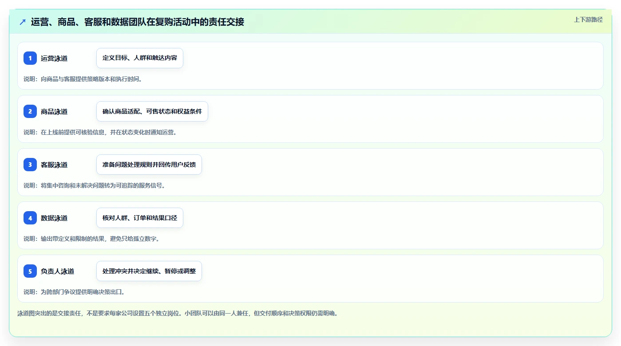Click the 上下游路径 label in header

(x=588, y=20)
